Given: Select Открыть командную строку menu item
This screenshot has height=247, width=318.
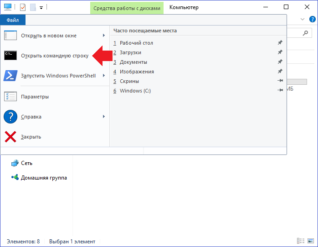Looking at the screenshot, I should point(55,56).
